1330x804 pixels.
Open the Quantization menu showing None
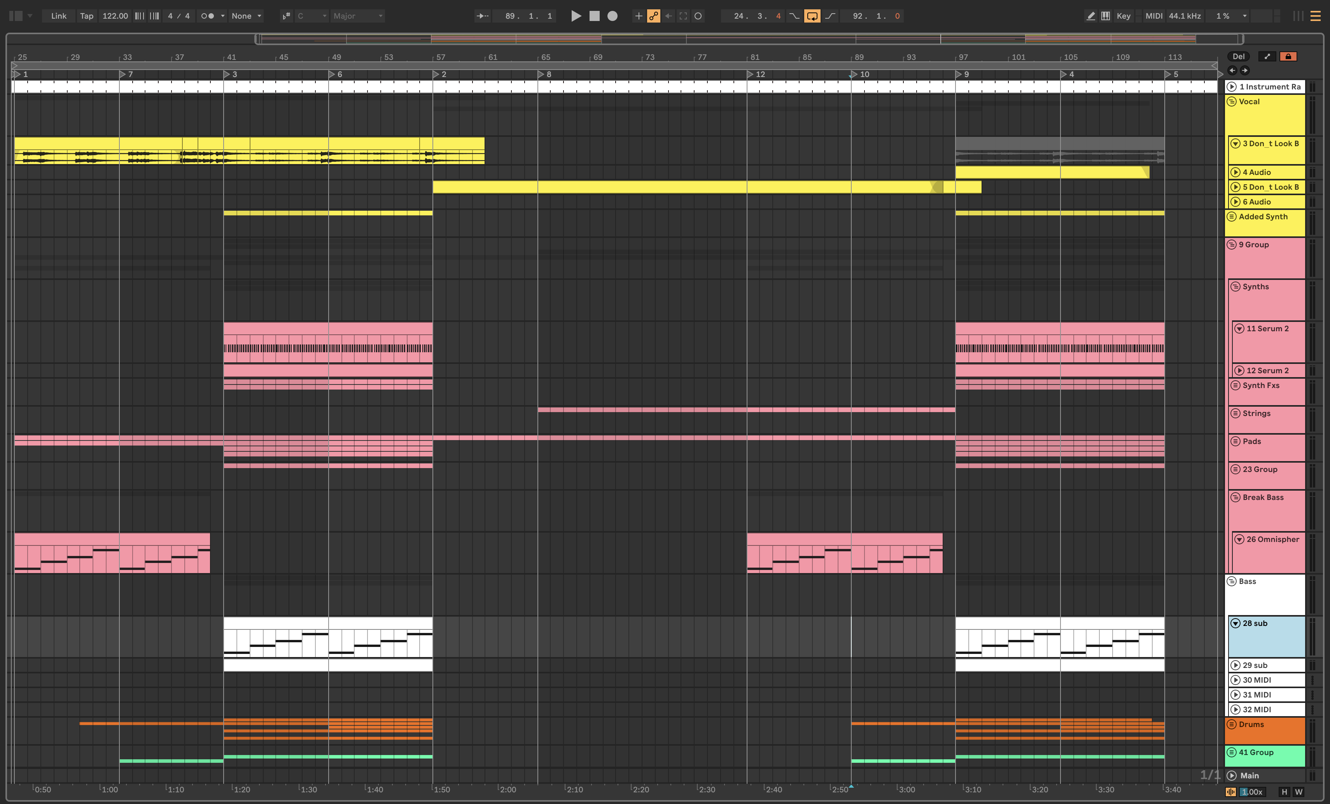[246, 16]
